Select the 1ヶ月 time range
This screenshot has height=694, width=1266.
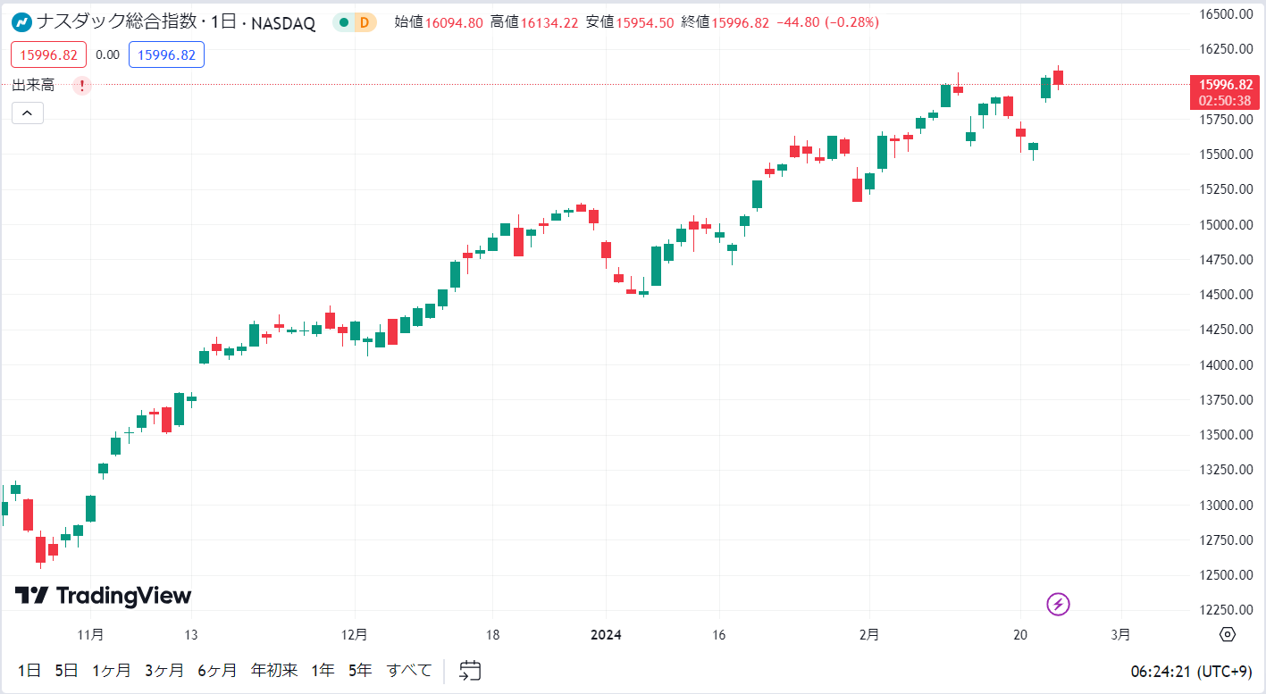coord(112,670)
